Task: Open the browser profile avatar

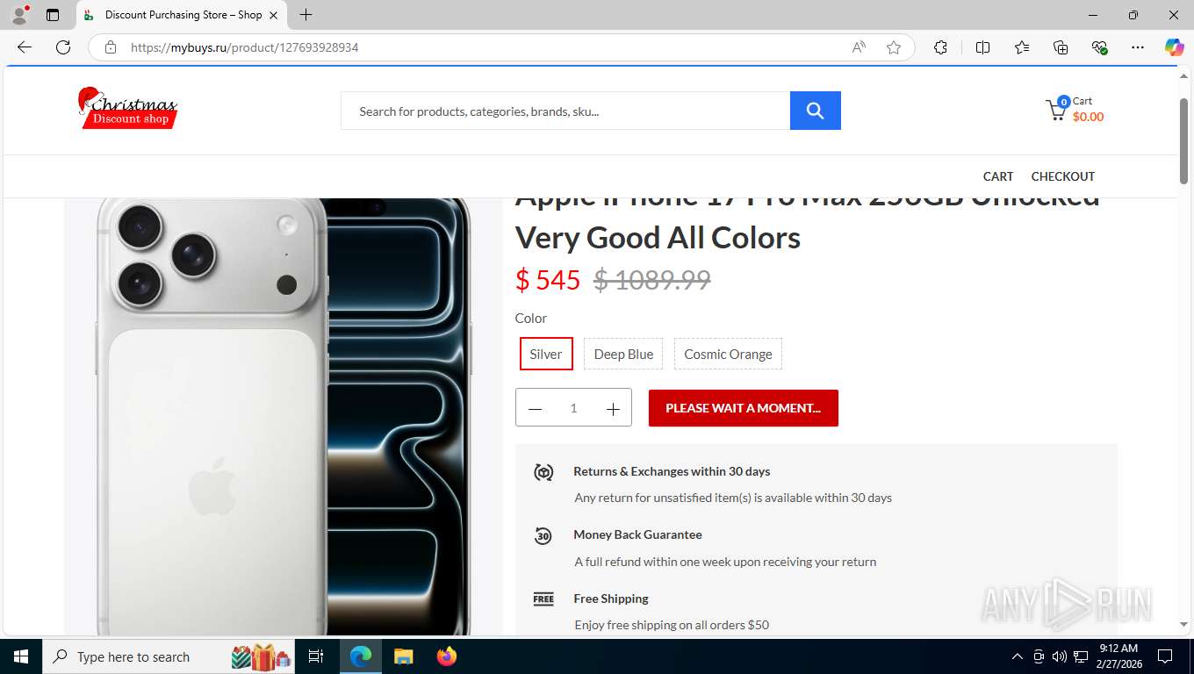Action: tap(19, 15)
